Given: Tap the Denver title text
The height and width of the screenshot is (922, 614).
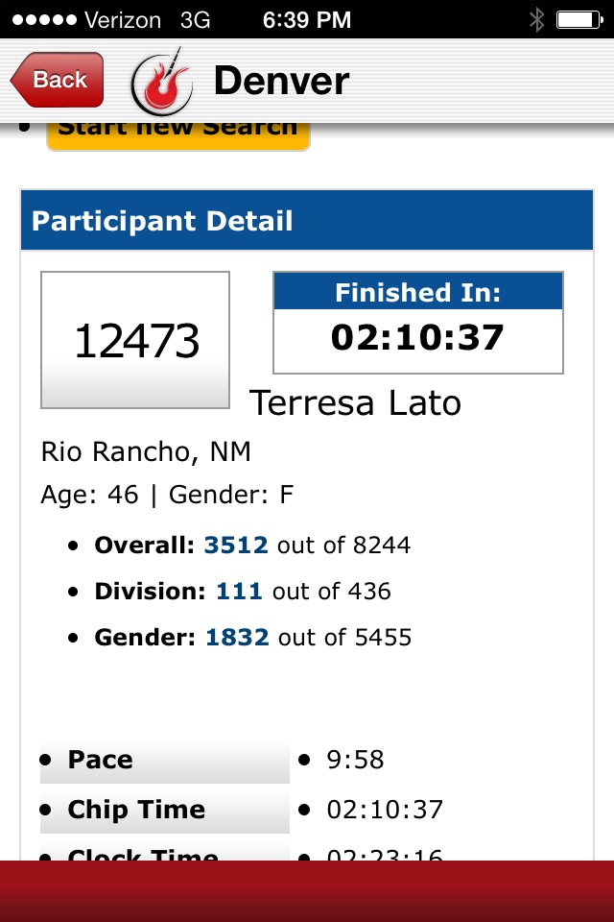Looking at the screenshot, I should point(281,81).
